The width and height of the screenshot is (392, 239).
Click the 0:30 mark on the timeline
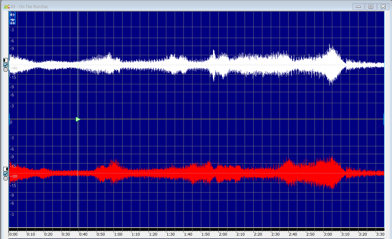tap(65, 234)
